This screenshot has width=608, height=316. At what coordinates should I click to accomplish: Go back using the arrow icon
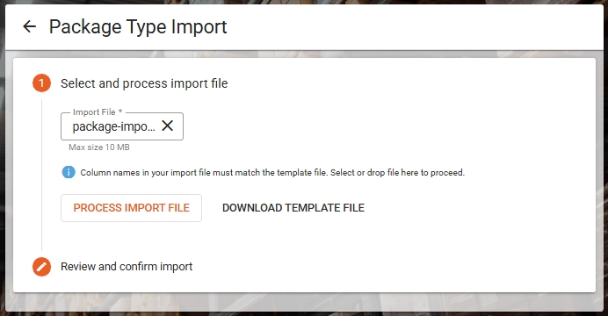coord(30,26)
